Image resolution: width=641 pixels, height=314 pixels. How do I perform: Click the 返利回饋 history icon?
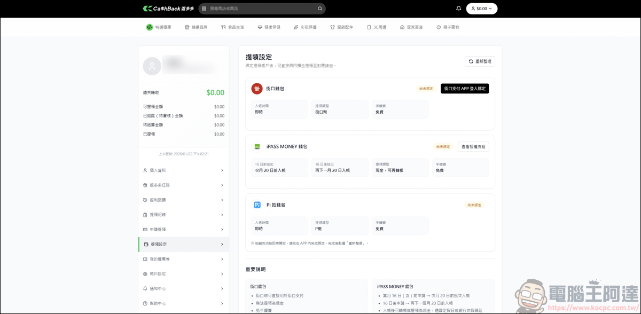pyautogui.click(x=145, y=200)
